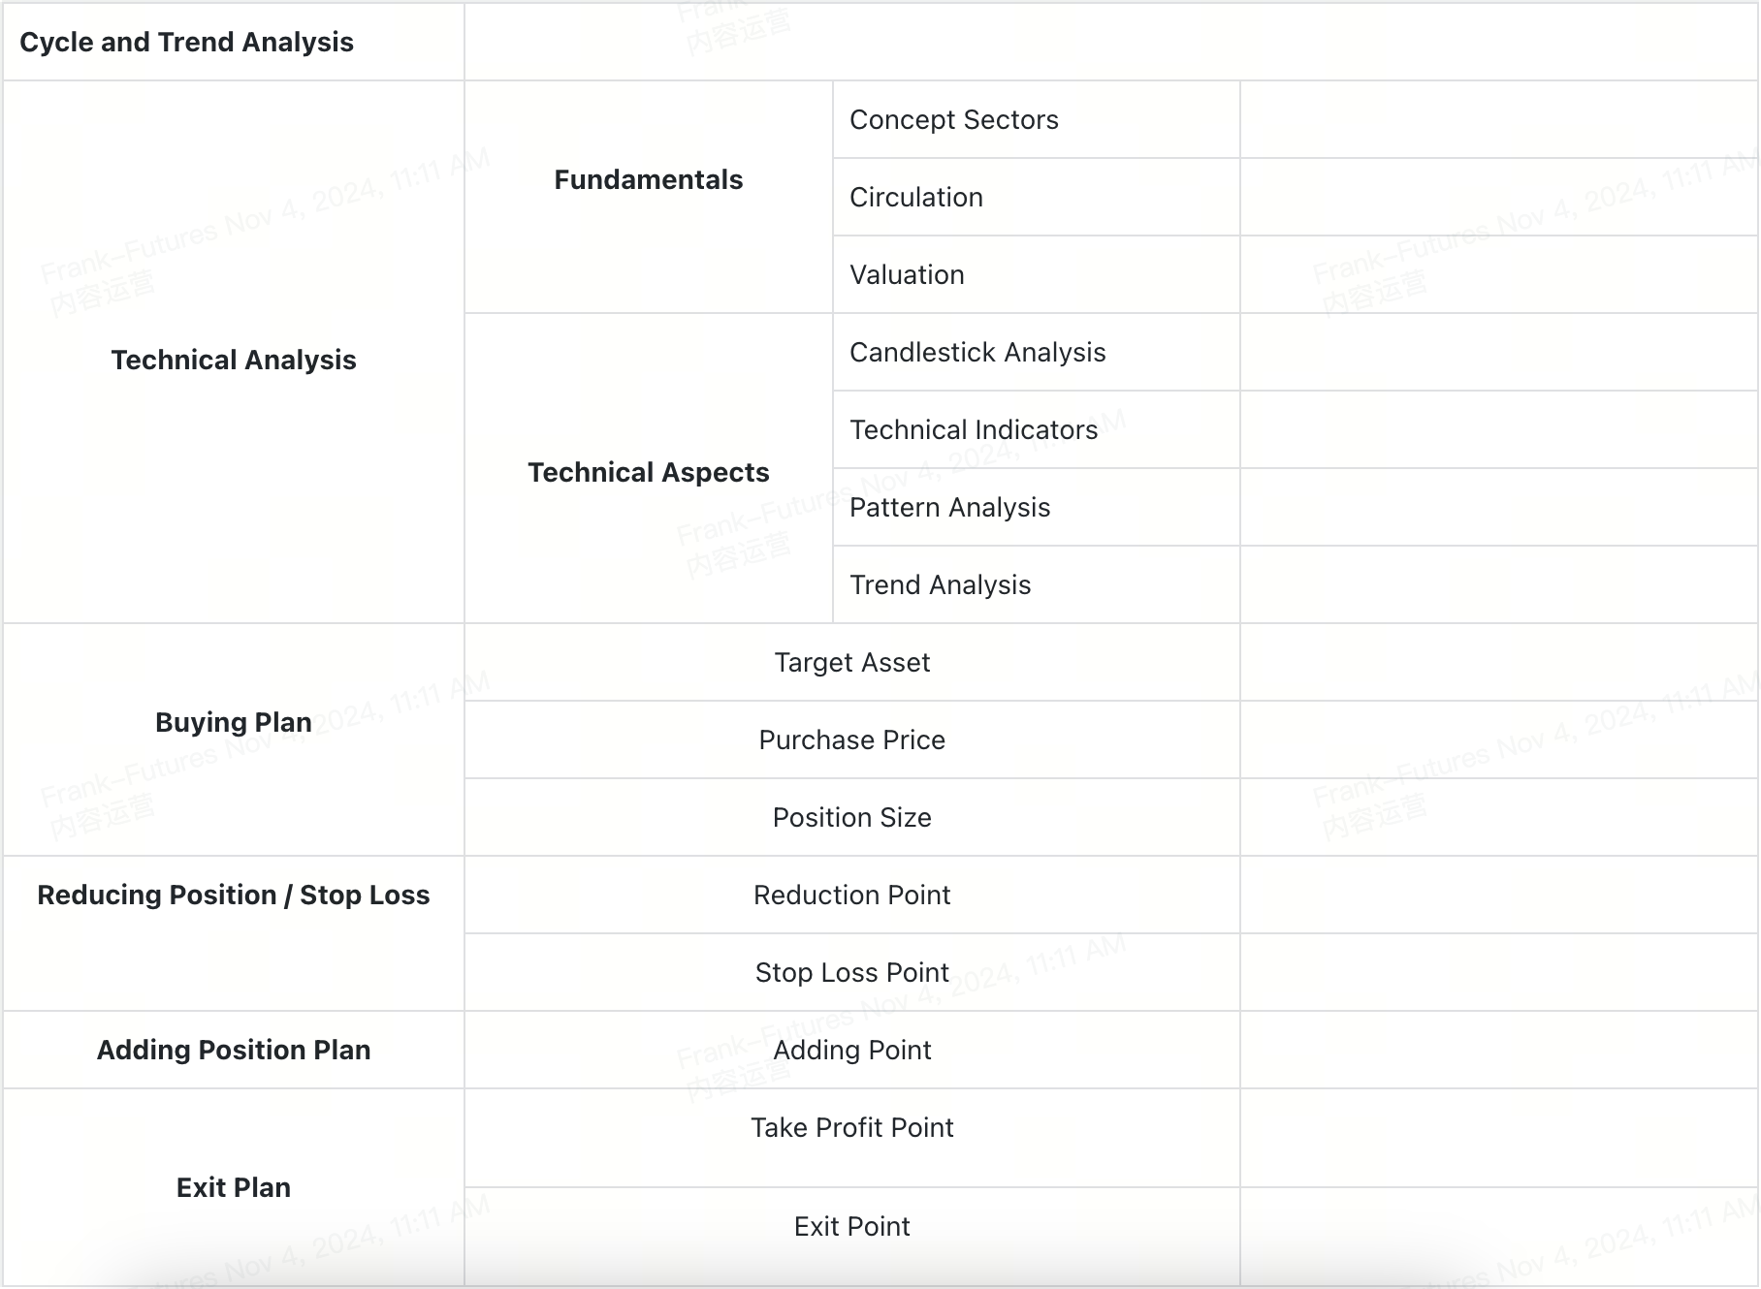Click the Technical Aspects merged cell
Image resolution: width=1761 pixels, height=1289 pixels.
pos(648,473)
